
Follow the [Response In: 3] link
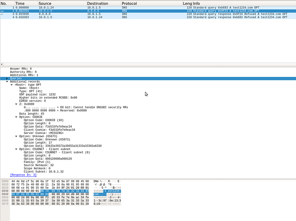click(x=23, y=175)
